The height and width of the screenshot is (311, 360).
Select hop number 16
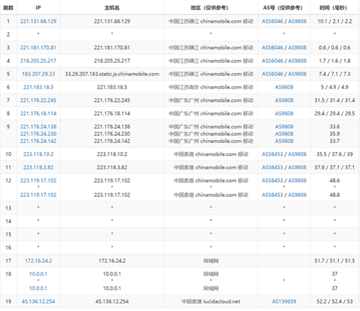coord(8,248)
